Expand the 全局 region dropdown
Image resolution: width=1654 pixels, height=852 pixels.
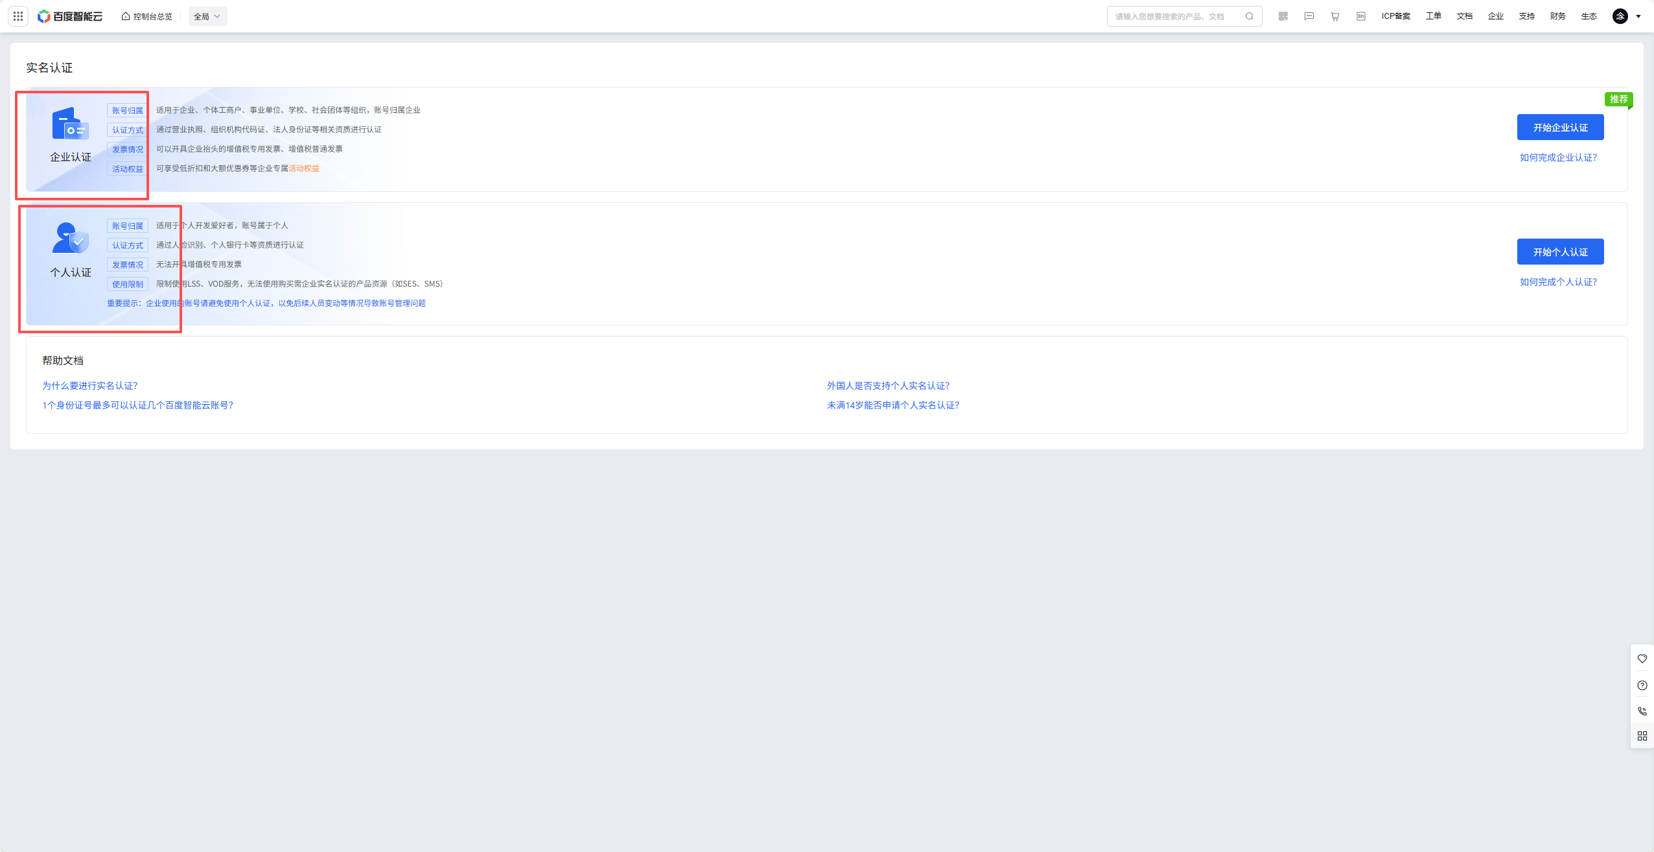207,16
